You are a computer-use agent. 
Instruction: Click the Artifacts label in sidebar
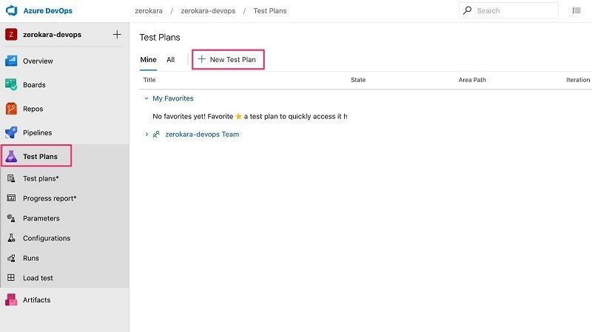[36, 300]
